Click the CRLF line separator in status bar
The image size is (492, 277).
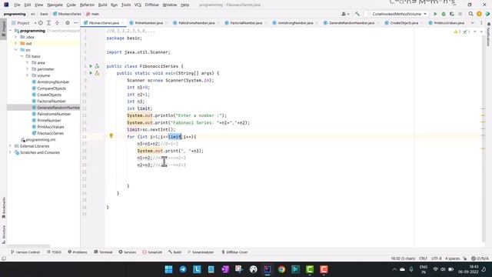pos(423,259)
